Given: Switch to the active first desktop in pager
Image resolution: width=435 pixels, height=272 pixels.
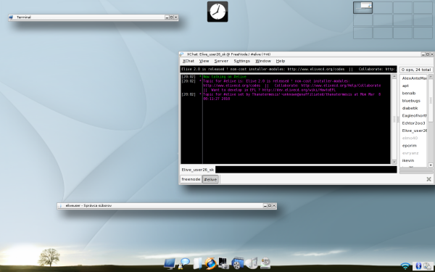Looking at the screenshot, I should point(362,7).
